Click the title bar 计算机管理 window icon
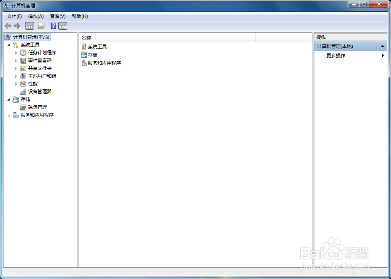Viewport: 391px width, 279px height. tap(6, 5)
